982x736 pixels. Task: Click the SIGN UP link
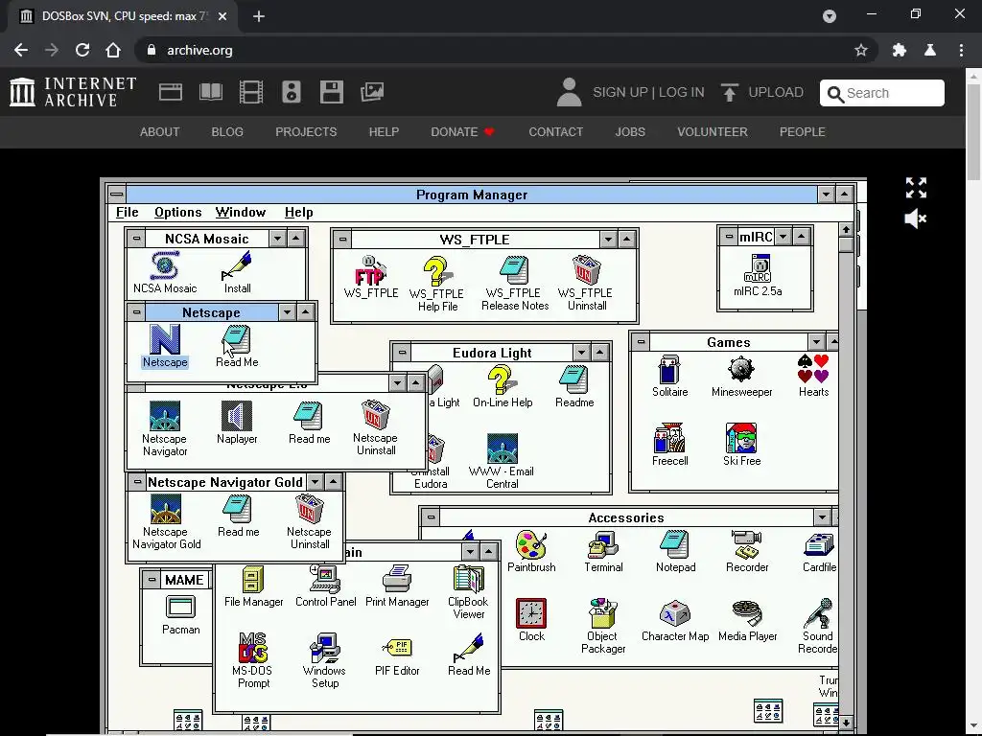click(x=620, y=93)
